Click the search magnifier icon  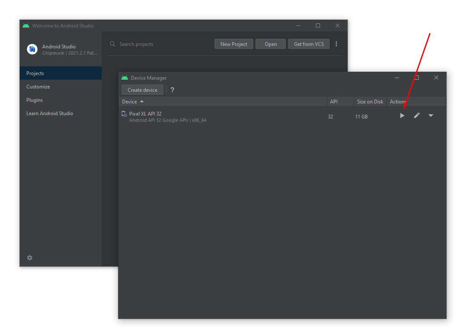[x=113, y=44]
